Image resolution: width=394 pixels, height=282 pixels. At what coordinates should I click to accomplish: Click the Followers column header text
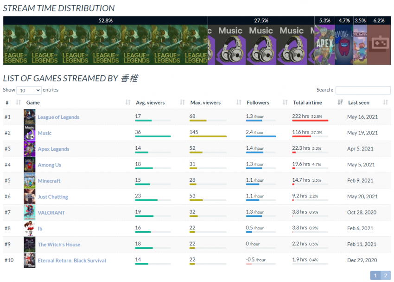click(258, 103)
